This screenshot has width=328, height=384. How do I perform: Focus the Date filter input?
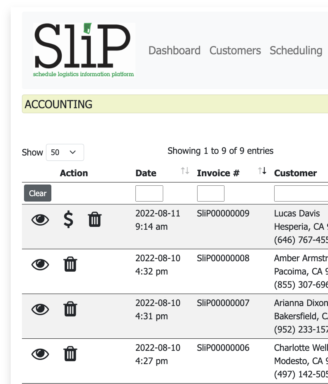(x=149, y=194)
